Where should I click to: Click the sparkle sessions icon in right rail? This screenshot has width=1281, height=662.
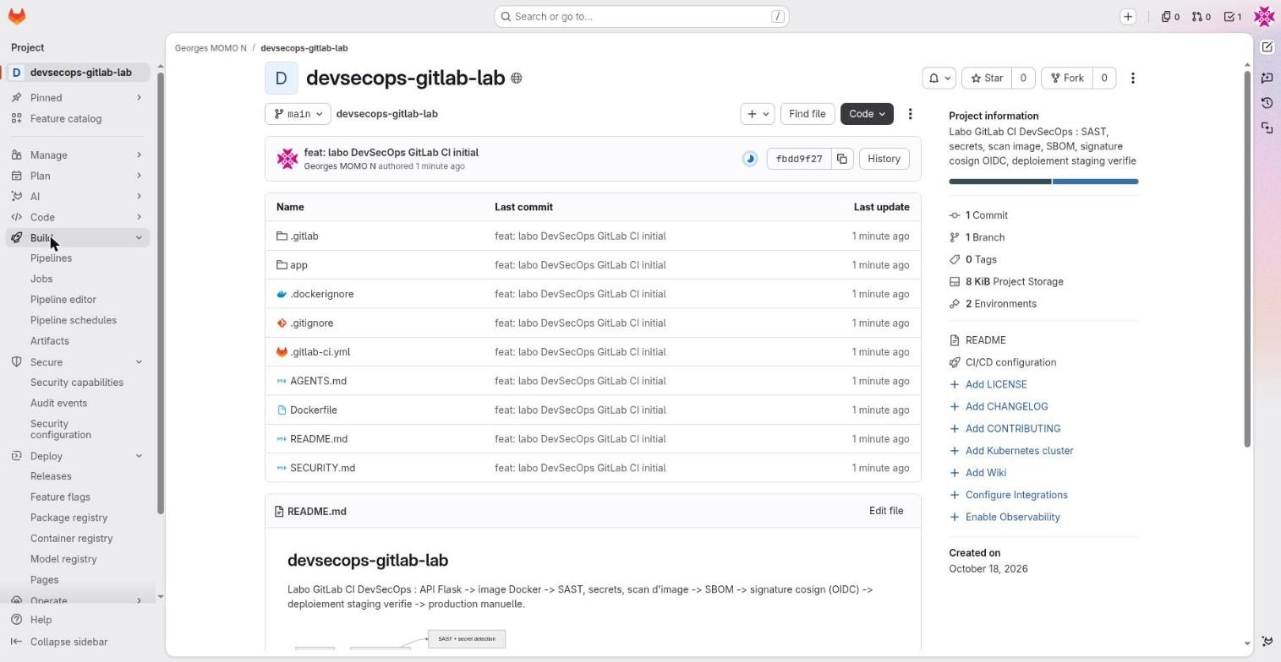click(1267, 128)
